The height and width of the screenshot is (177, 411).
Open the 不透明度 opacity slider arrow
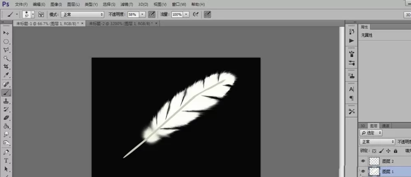coord(142,14)
